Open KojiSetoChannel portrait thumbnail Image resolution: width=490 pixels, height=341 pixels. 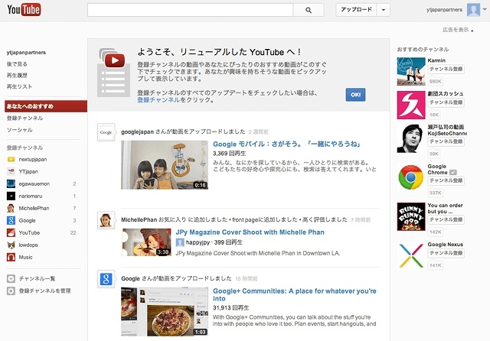pyautogui.click(x=411, y=138)
